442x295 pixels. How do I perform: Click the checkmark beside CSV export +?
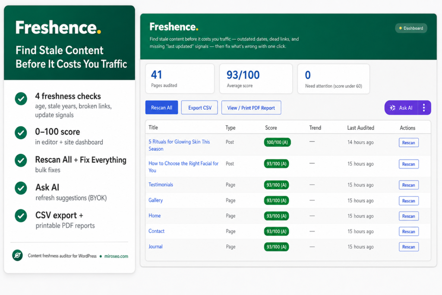pyautogui.click(x=21, y=216)
